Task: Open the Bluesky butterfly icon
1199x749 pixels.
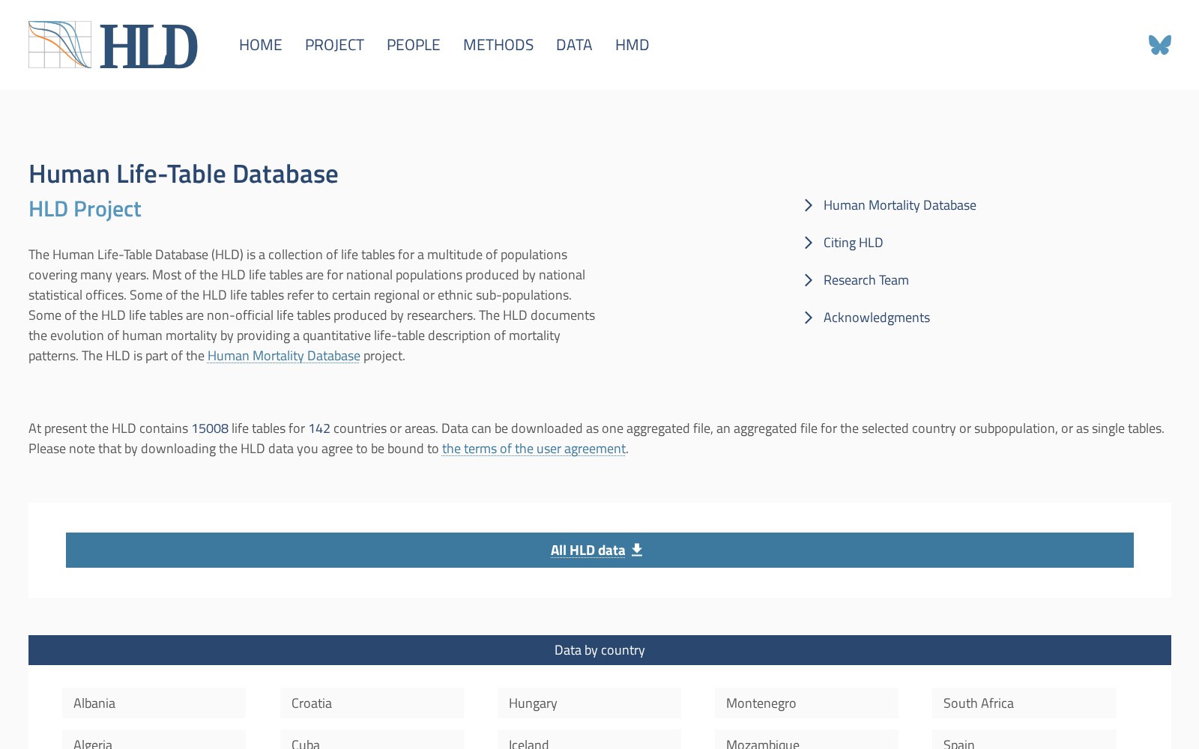Action: [x=1159, y=45]
